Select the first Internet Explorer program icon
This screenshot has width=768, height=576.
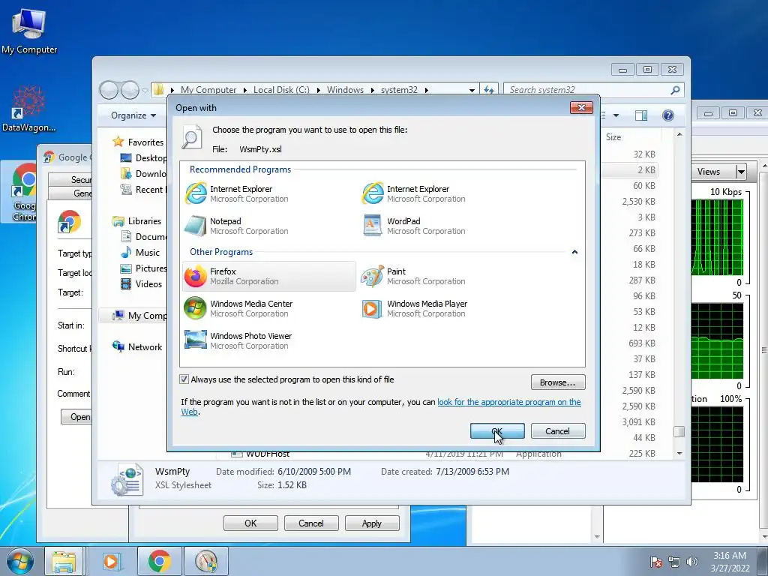(x=196, y=193)
